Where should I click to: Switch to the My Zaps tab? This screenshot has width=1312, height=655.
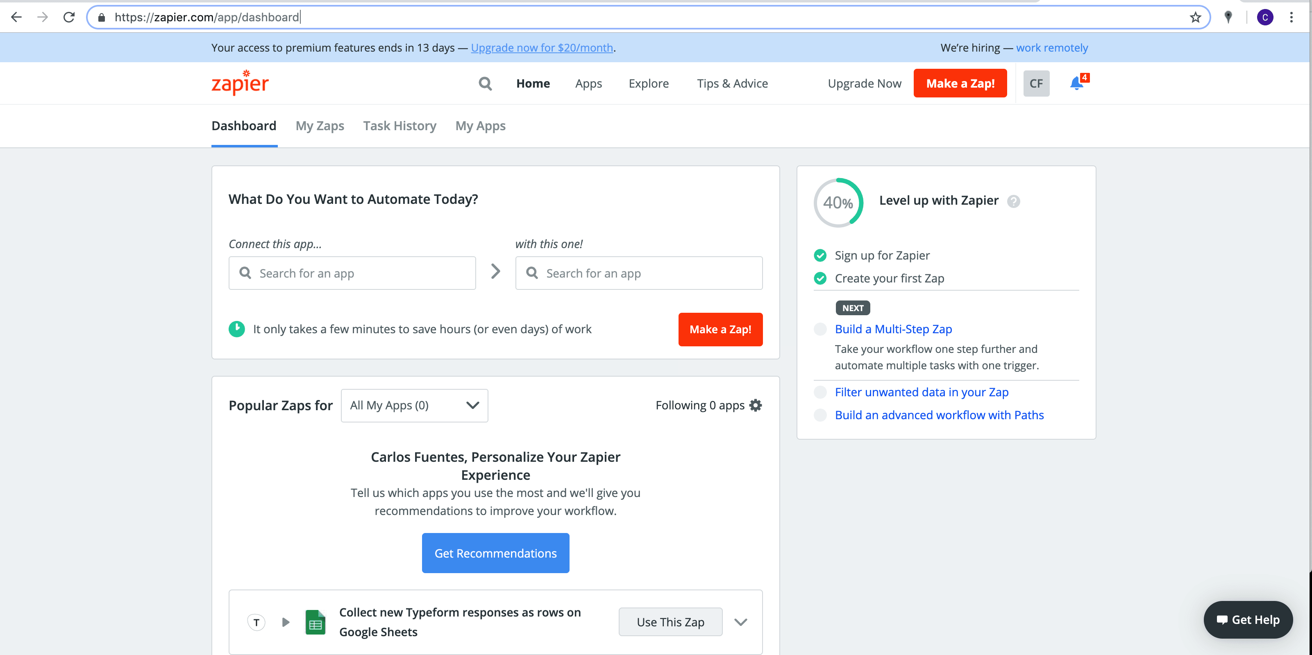[319, 126]
